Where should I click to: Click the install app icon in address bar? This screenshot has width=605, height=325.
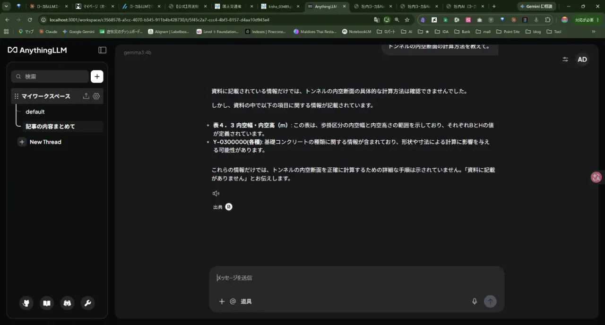pyautogui.click(x=387, y=20)
